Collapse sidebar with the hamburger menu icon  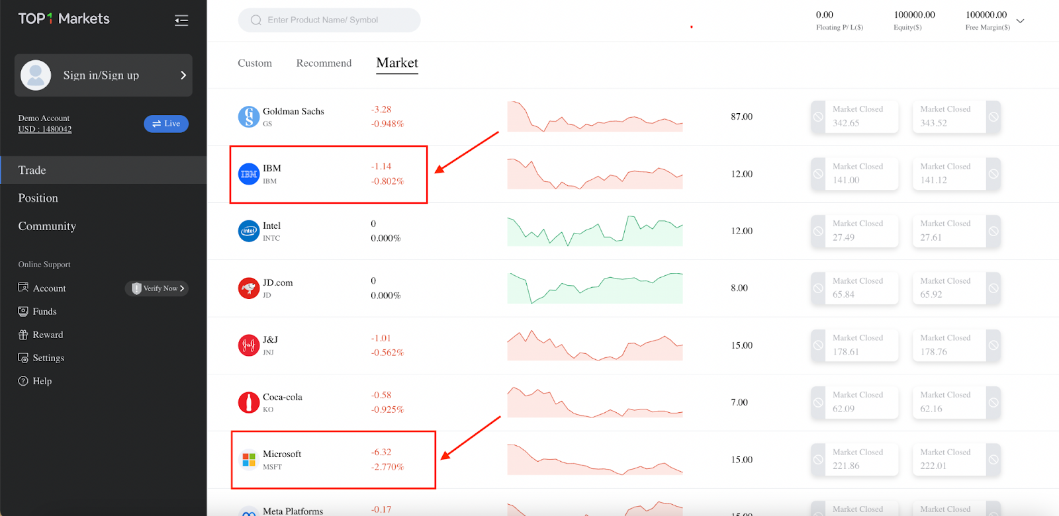pos(181,21)
